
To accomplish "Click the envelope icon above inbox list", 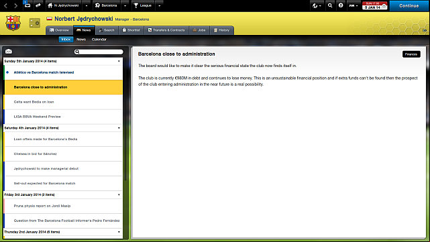I will [x=9, y=51].
